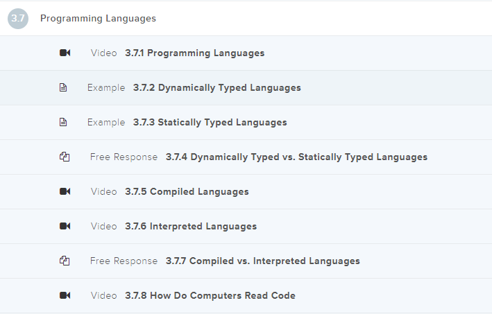Select the 3.7.5 Compiled Languages lesson

(x=187, y=192)
